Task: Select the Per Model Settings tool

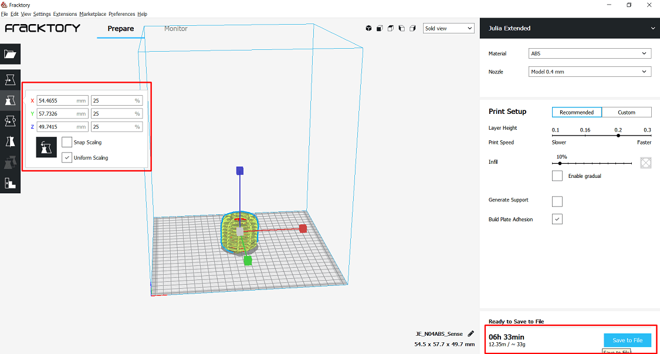Action: 10,162
